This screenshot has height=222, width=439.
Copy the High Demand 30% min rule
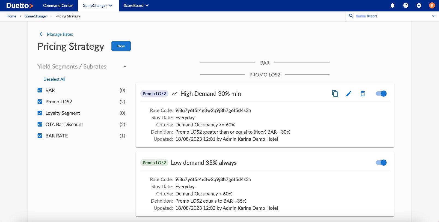pyautogui.click(x=335, y=94)
